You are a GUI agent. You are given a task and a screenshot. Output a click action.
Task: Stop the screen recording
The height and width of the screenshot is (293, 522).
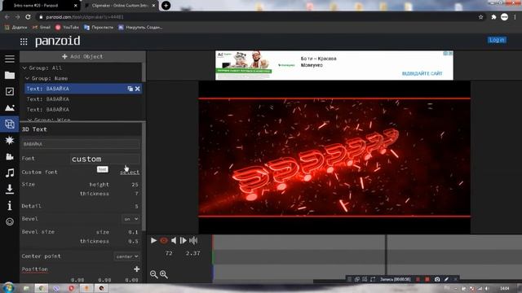[x=427, y=279]
